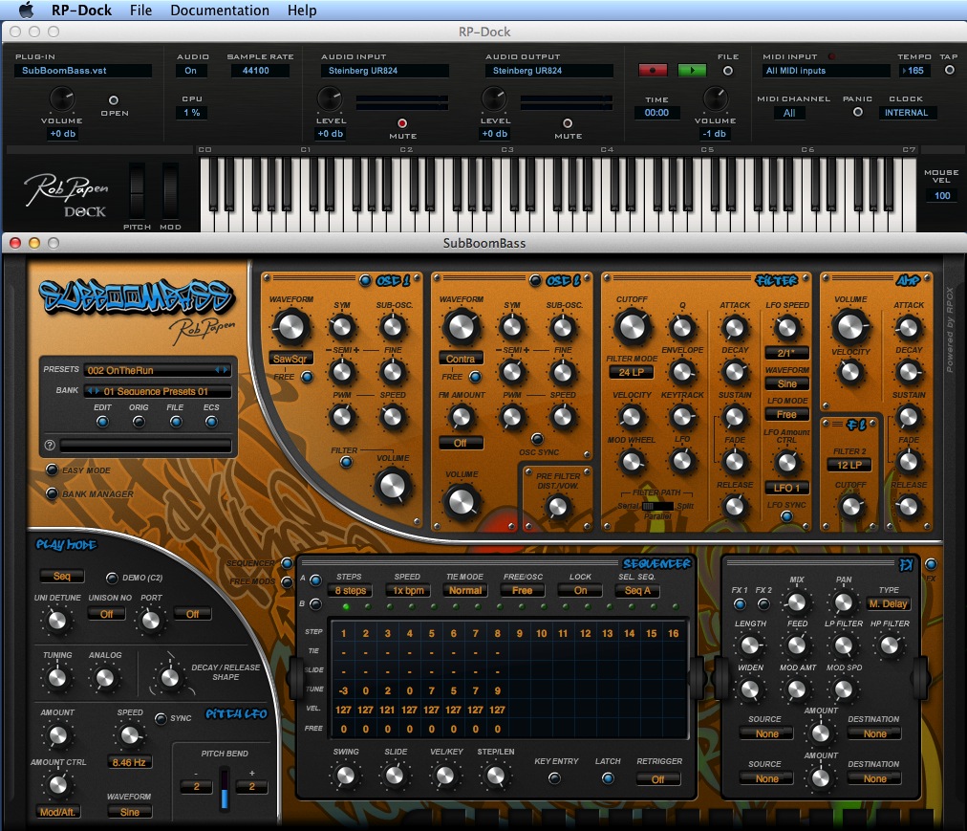This screenshot has width=967, height=831.
Task: Click the preset EDIT LED button
Action: tap(102, 422)
